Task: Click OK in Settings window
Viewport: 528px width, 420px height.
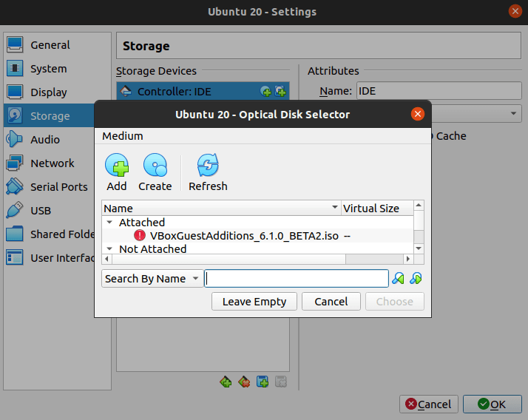Action: (x=492, y=404)
